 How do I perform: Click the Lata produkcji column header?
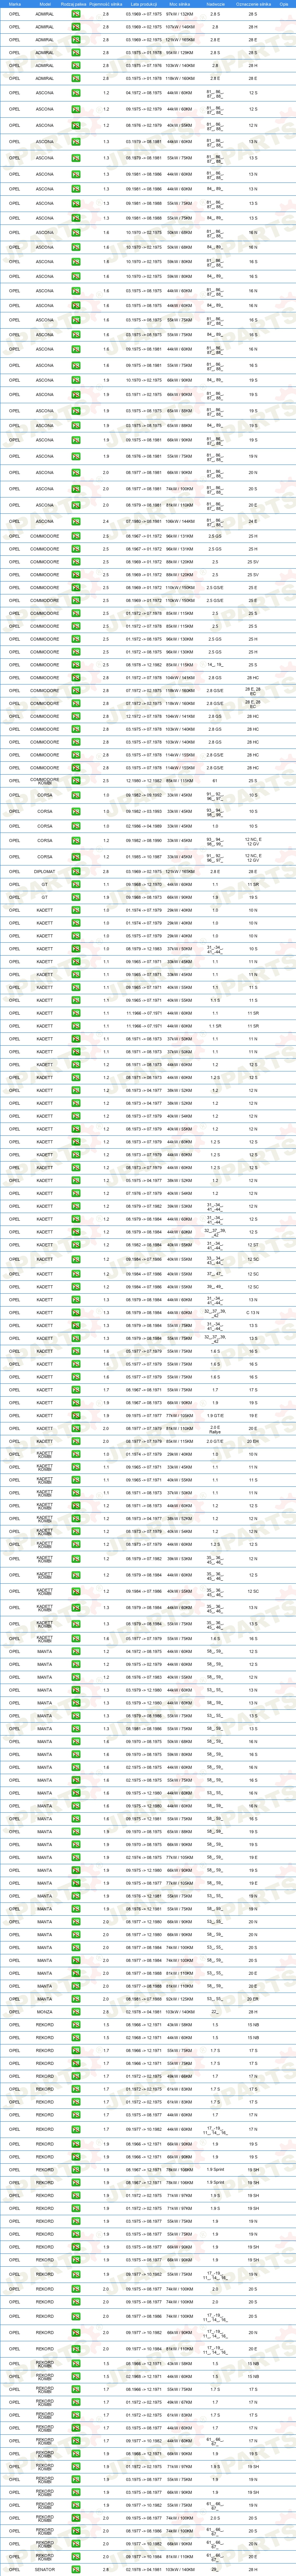coord(144,4)
